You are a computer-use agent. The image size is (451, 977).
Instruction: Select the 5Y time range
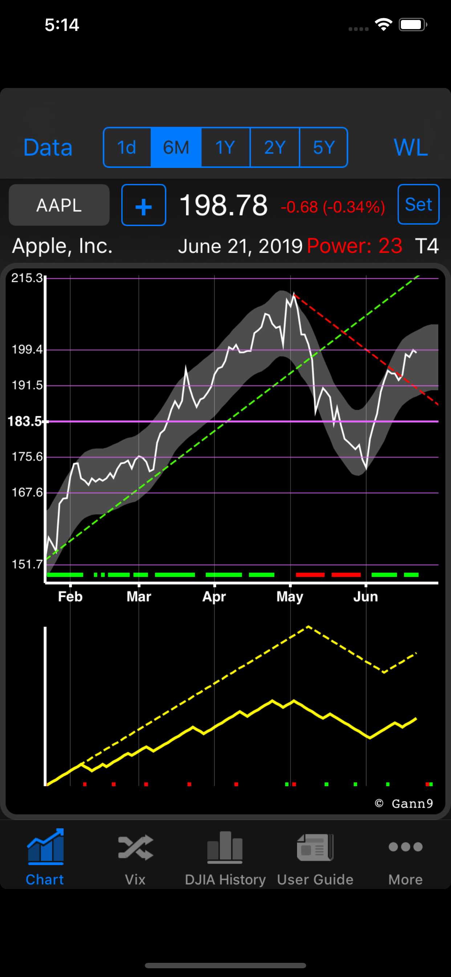(x=324, y=148)
